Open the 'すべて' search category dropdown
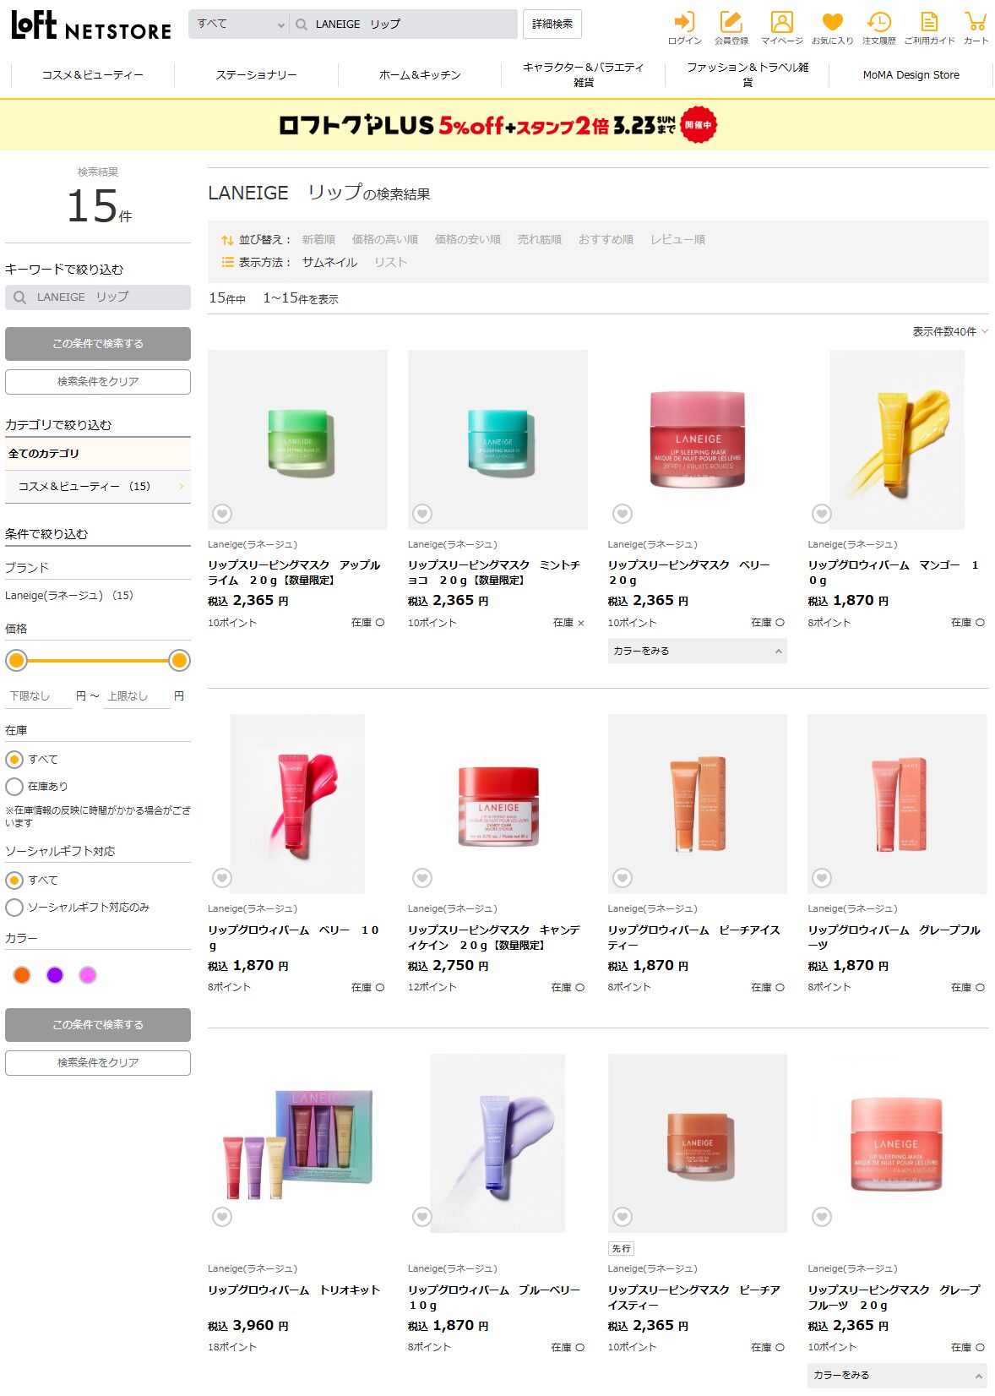This screenshot has height=1396, width=995. (240, 25)
